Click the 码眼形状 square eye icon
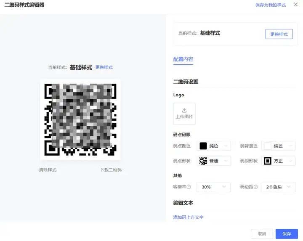The width and height of the screenshot is (303, 241). (x=268, y=161)
